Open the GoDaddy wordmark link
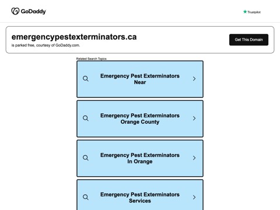The image size is (280, 210). (x=33, y=12)
